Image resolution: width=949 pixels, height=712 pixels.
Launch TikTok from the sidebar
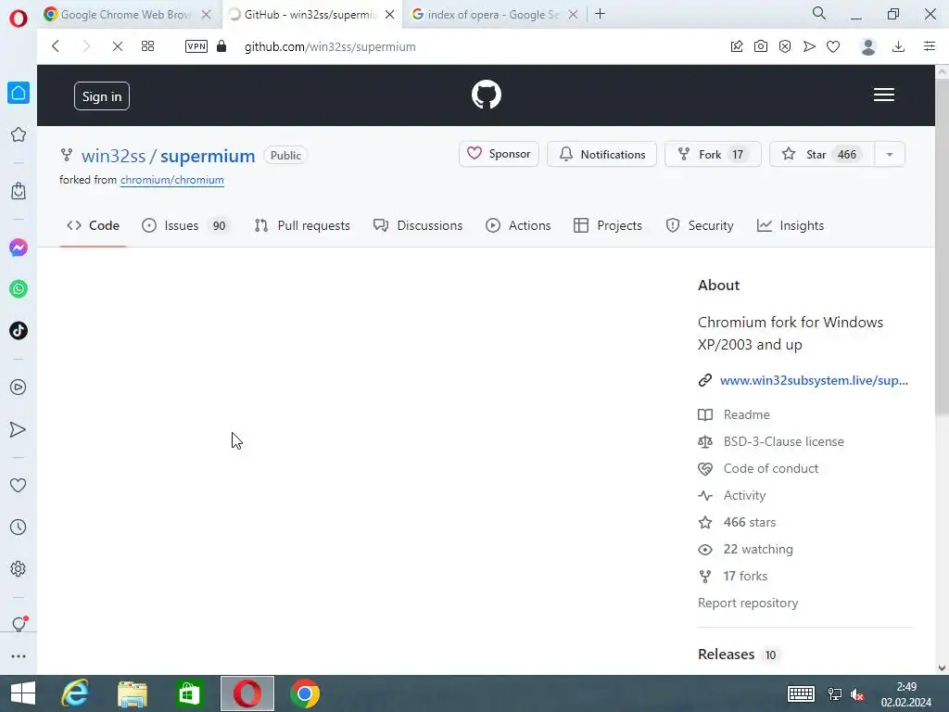[x=19, y=331]
